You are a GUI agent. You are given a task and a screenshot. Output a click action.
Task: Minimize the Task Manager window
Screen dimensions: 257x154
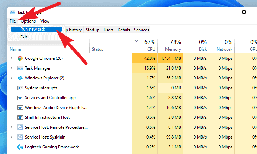point(228,12)
